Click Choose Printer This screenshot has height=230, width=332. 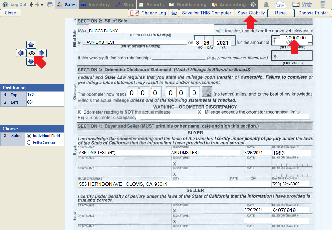pos(313,13)
